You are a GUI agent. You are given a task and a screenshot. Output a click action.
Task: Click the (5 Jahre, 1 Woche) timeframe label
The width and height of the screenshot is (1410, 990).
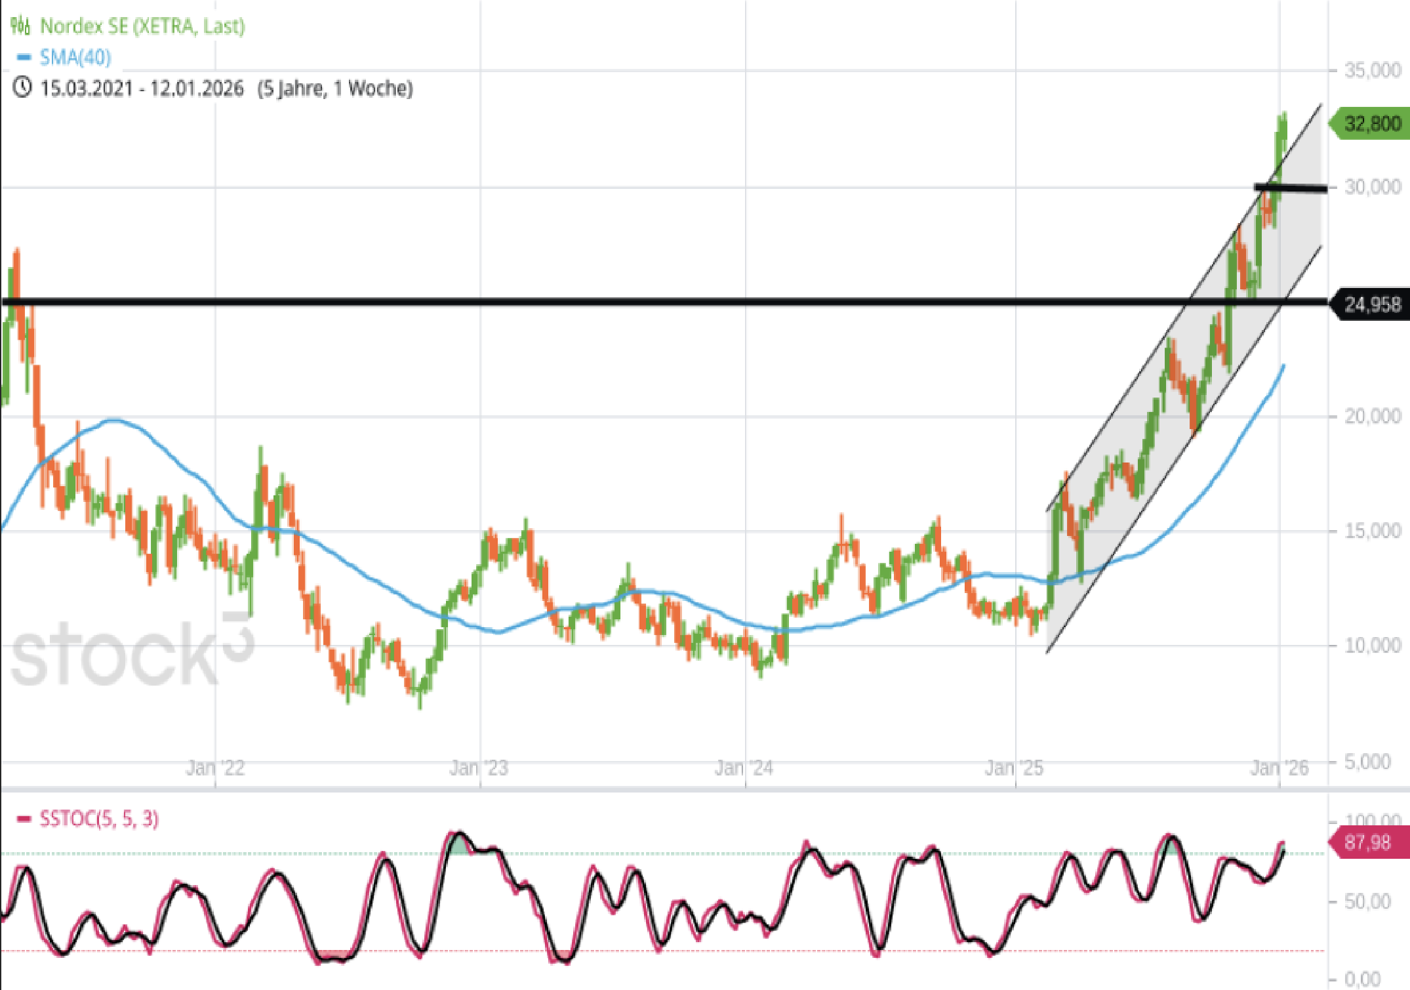coord(335,88)
